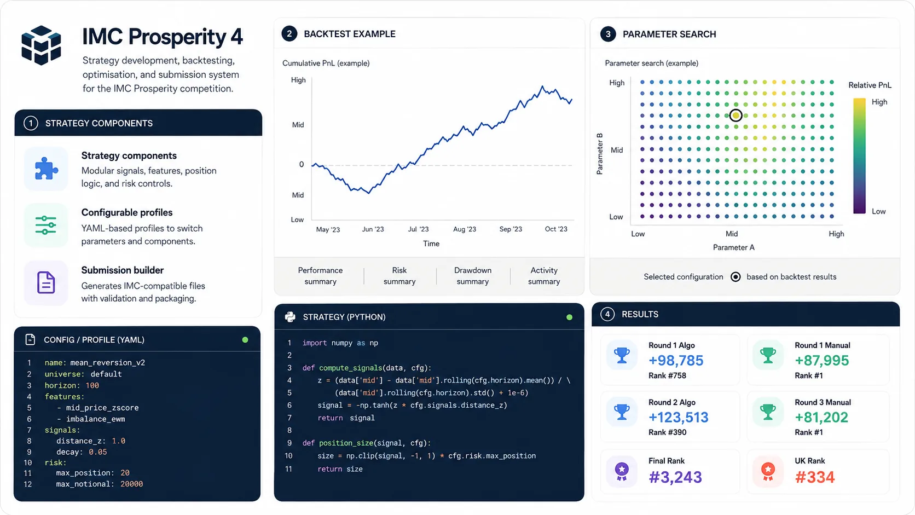Image resolution: width=915 pixels, height=515 pixels.
Task: Click the Relative PnL color gradient bar
Action: 859,156
